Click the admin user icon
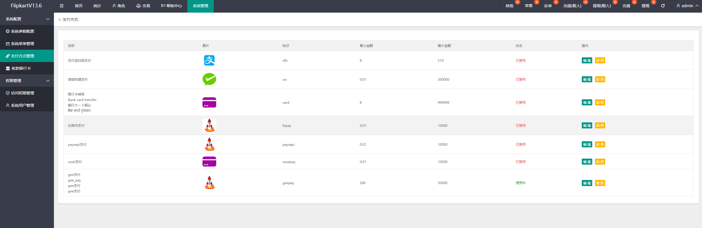Image resolution: width=702 pixels, height=228 pixels. coord(678,6)
